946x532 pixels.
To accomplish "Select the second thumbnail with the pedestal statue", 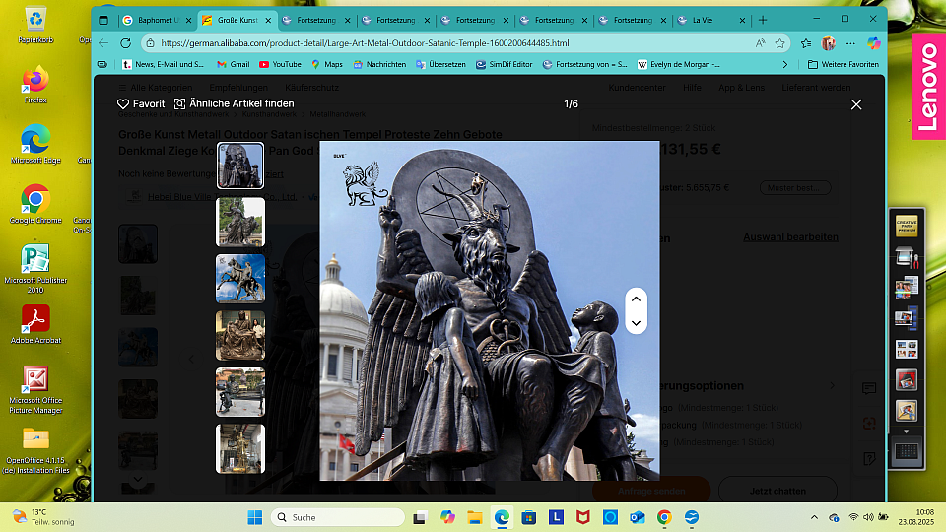I will [x=240, y=222].
